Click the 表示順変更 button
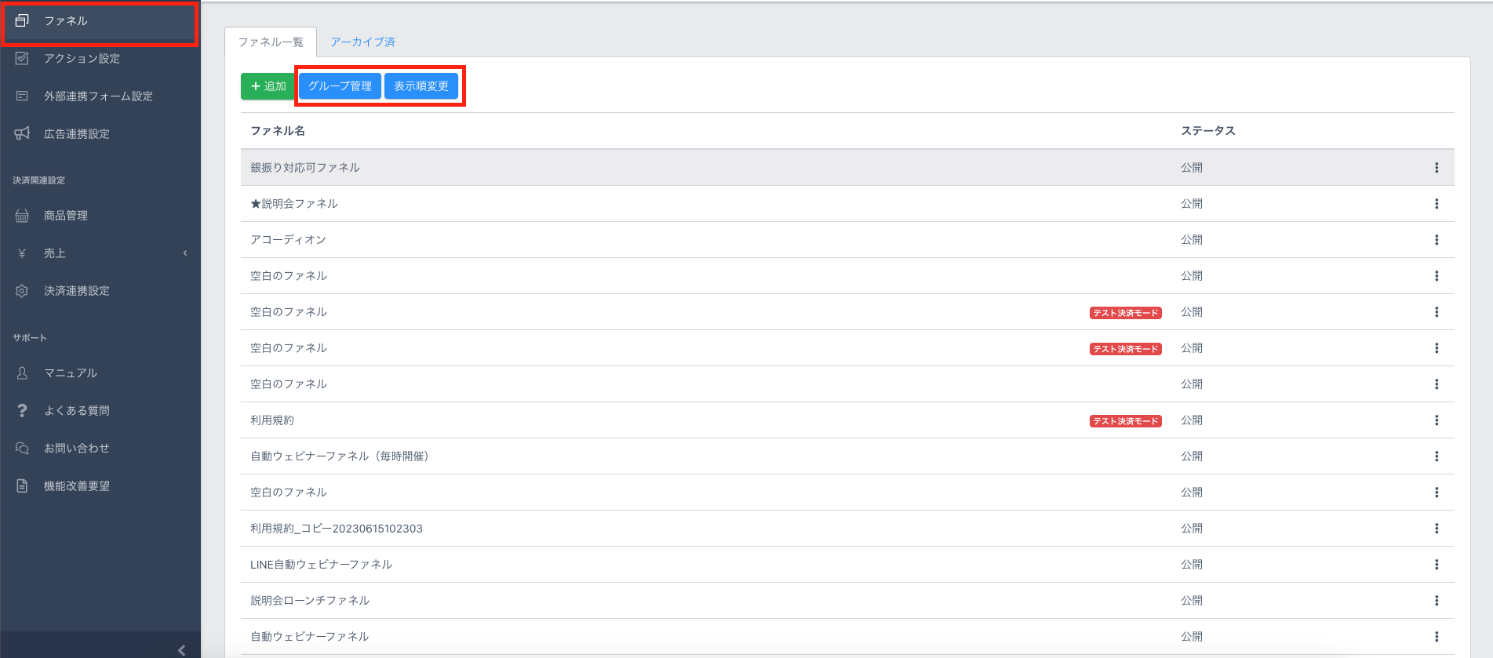Image resolution: width=1493 pixels, height=658 pixels. click(421, 86)
